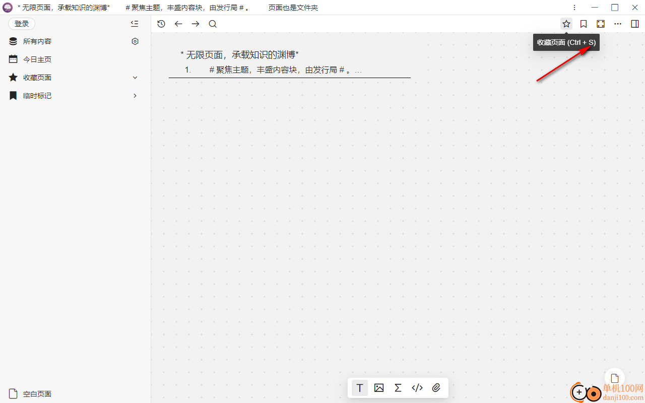Screen dimensions: 645x403
Task: Click the hexagon settings icon beside 所有内容
Action: pos(135,41)
